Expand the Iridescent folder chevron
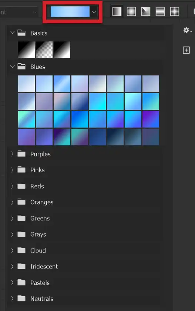 point(12,266)
